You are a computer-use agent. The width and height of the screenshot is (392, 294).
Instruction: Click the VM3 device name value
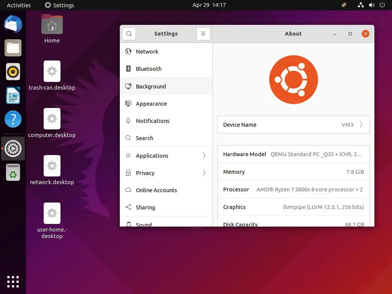pyautogui.click(x=347, y=125)
